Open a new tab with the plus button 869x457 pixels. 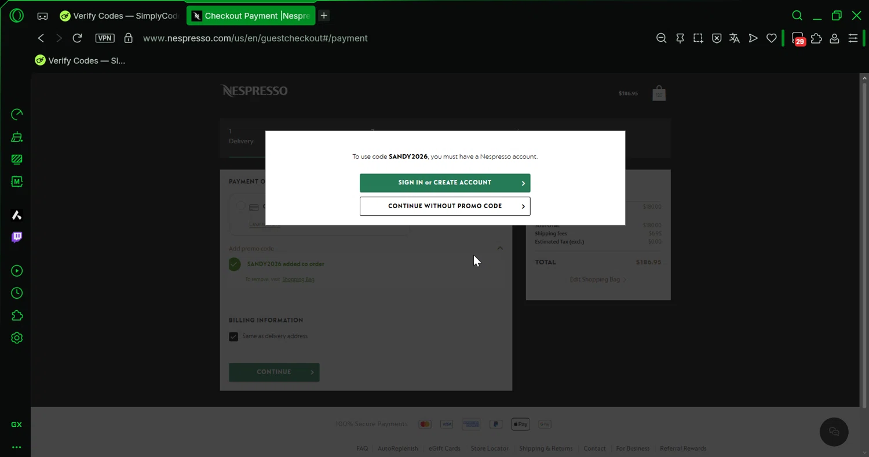tap(324, 16)
